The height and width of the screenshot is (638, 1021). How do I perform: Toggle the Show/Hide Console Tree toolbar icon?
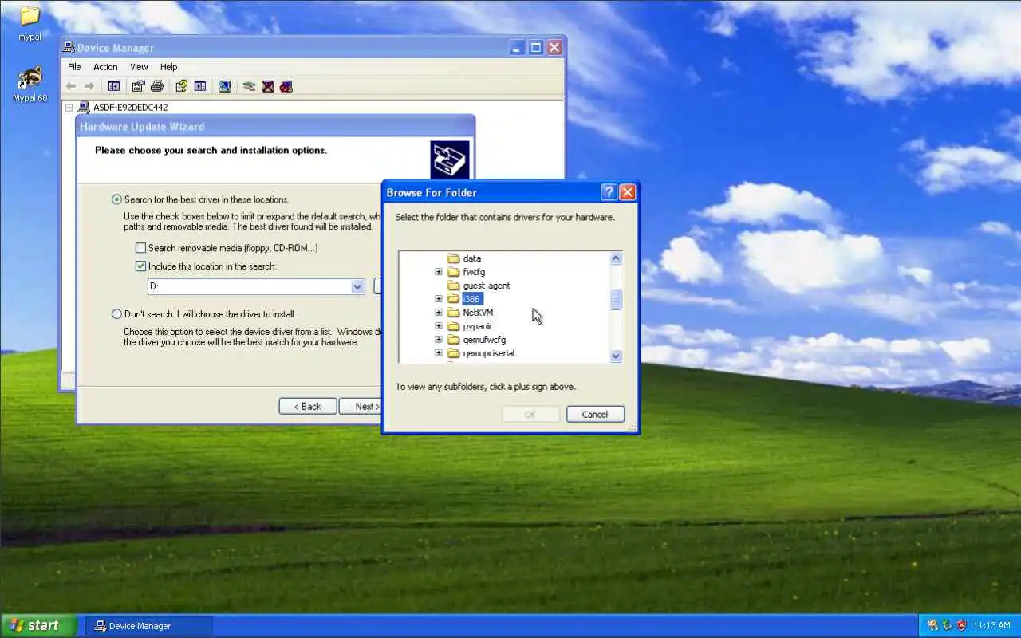point(114,86)
